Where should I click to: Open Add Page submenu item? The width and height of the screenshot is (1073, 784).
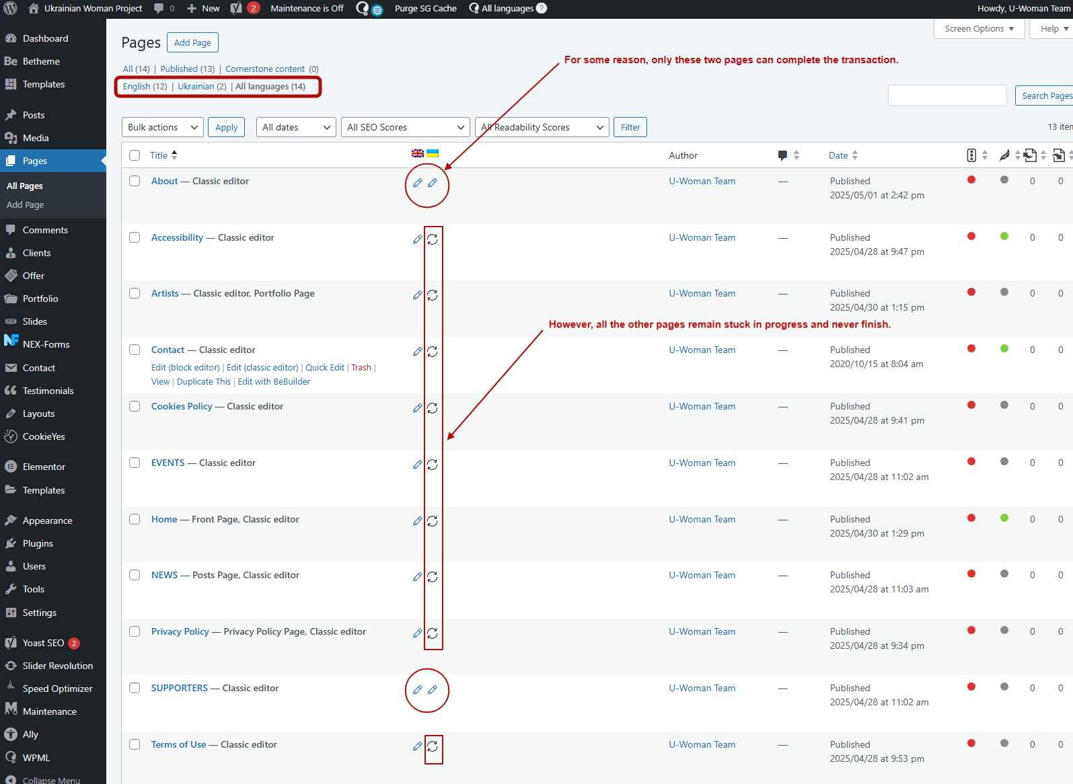(x=26, y=204)
